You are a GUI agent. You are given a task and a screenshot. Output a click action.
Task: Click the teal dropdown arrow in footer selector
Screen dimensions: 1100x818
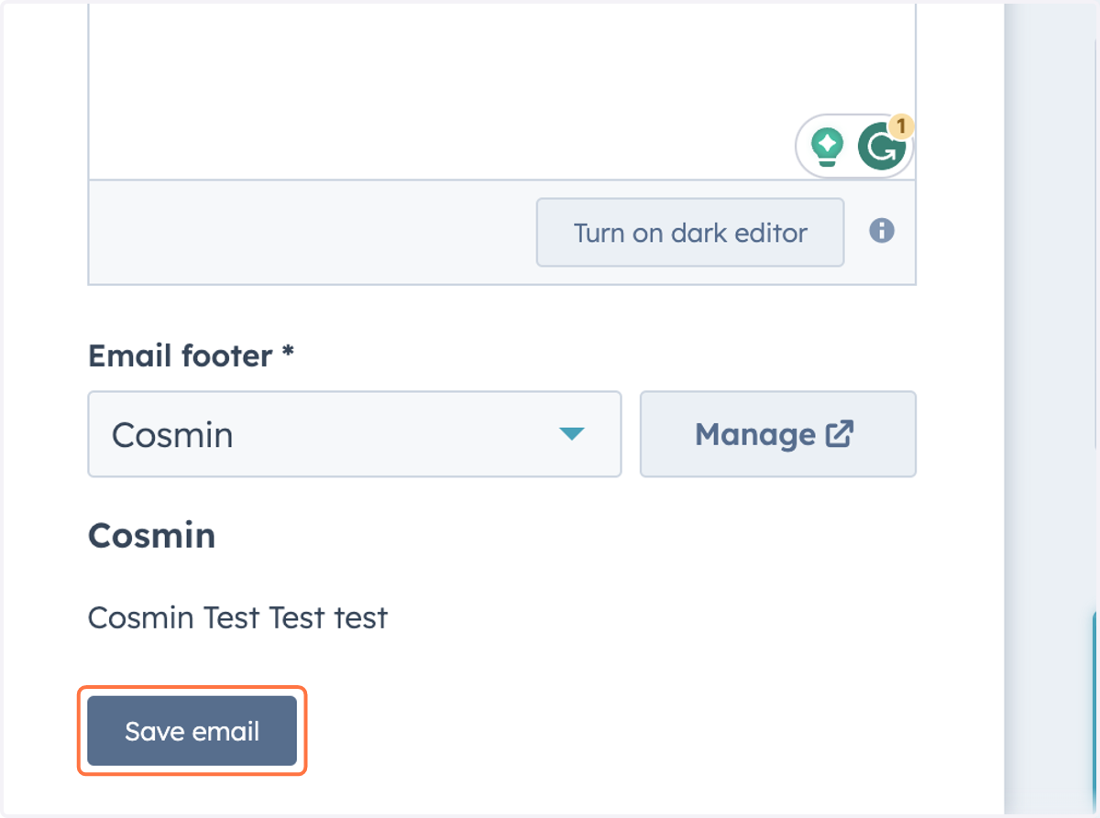(x=572, y=433)
